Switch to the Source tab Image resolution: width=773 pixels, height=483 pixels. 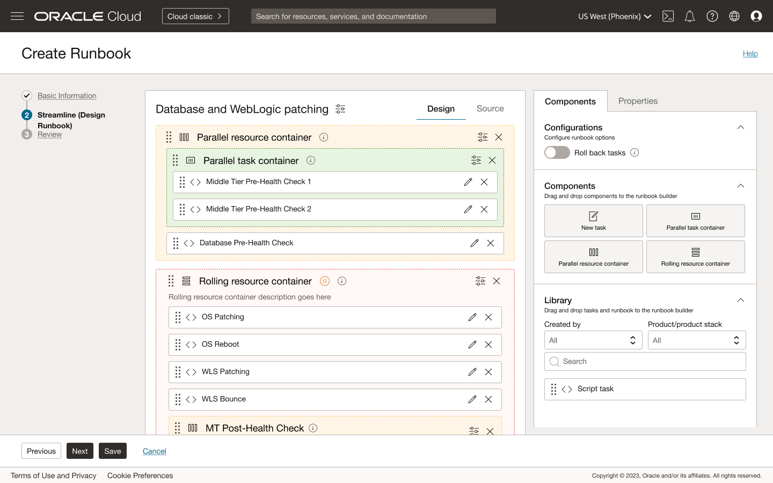pos(490,108)
